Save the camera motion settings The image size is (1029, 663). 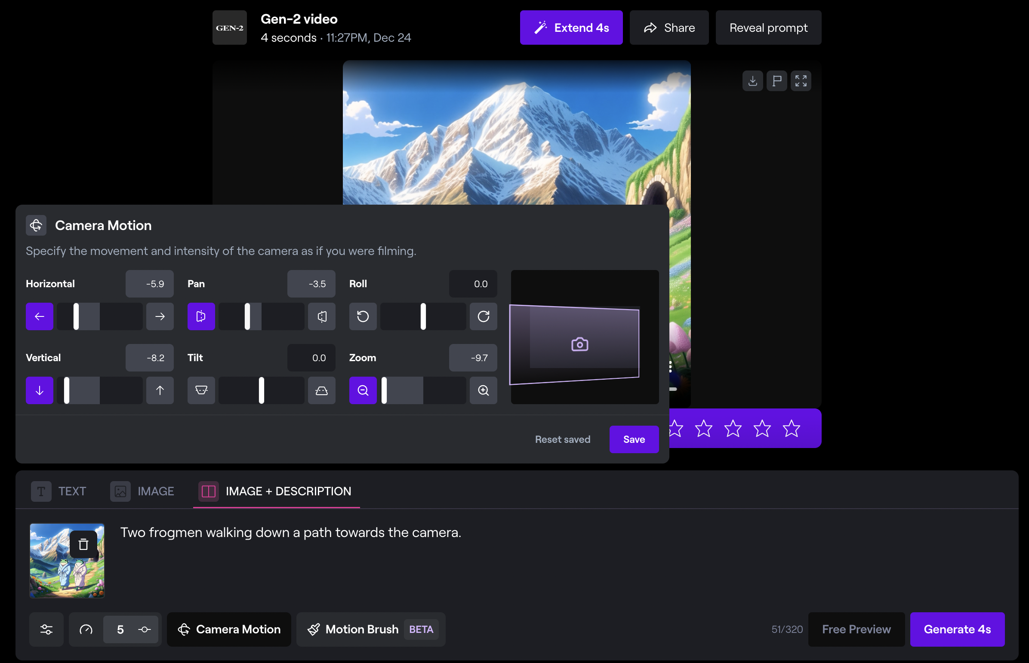tap(634, 439)
